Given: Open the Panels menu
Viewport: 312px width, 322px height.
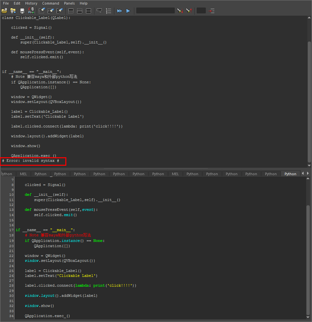Looking at the screenshot, I should (69, 3).
